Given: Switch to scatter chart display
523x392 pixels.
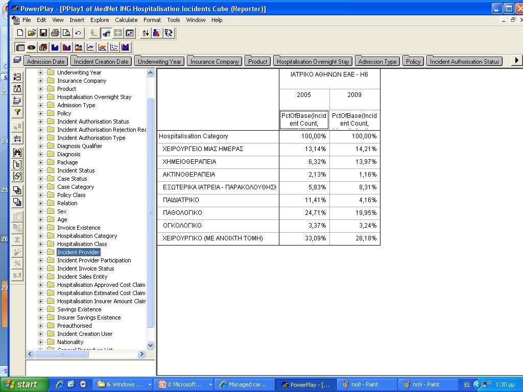Looking at the screenshot, I should tap(114, 47).
